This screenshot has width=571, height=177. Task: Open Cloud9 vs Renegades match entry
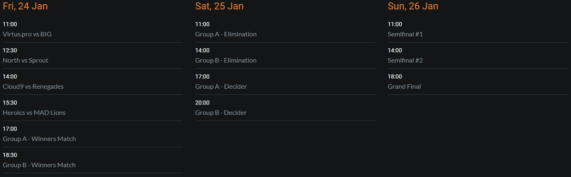(x=33, y=86)
